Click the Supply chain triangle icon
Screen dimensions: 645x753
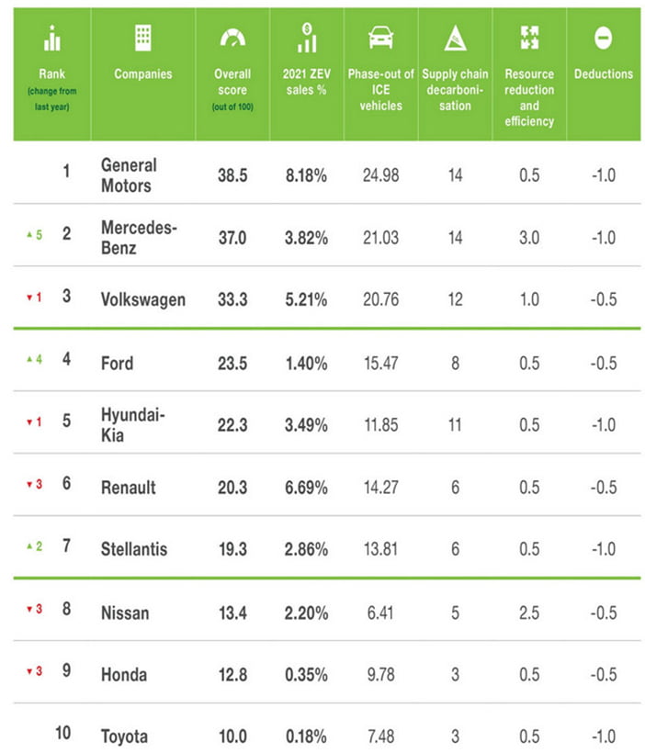pos(455,38)
